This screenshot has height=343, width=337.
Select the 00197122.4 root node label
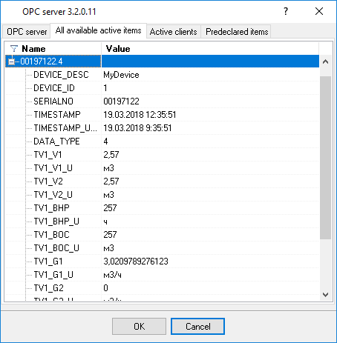coord(42,61)
